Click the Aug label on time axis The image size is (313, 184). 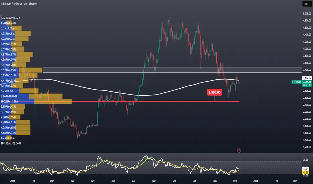[x=154, y=181]
